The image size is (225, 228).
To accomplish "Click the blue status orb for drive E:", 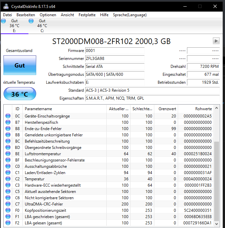I will (3, 21).
